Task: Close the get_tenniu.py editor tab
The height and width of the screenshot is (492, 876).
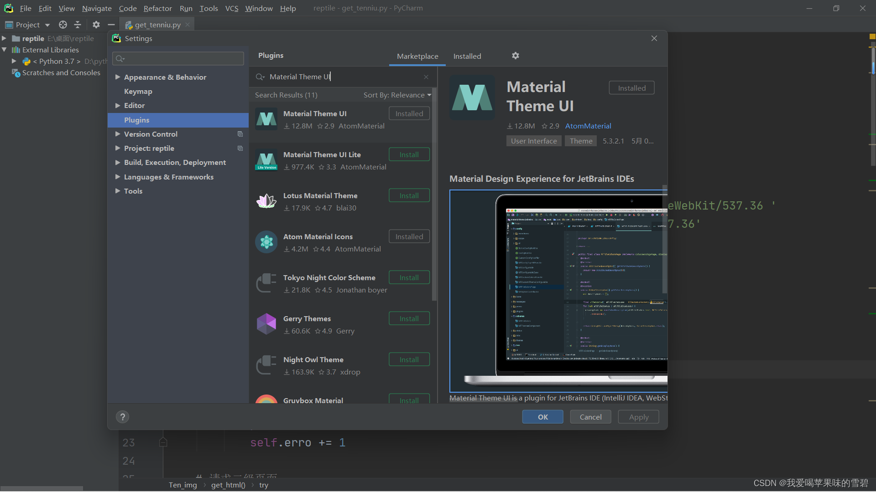Action: (x=188, y=25)
